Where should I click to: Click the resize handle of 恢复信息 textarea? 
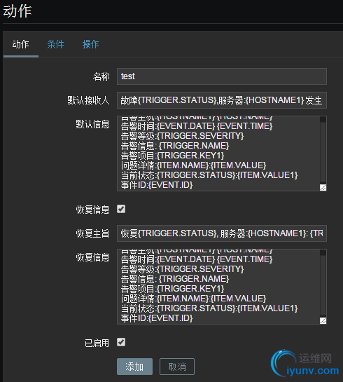pyautogui.click(x=323, y=320)
